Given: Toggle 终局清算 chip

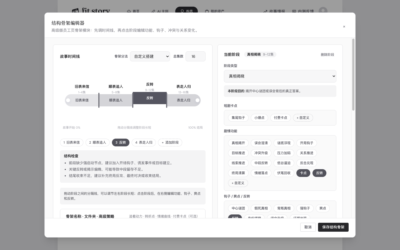Looking at the screenshot, I should 238,173.
